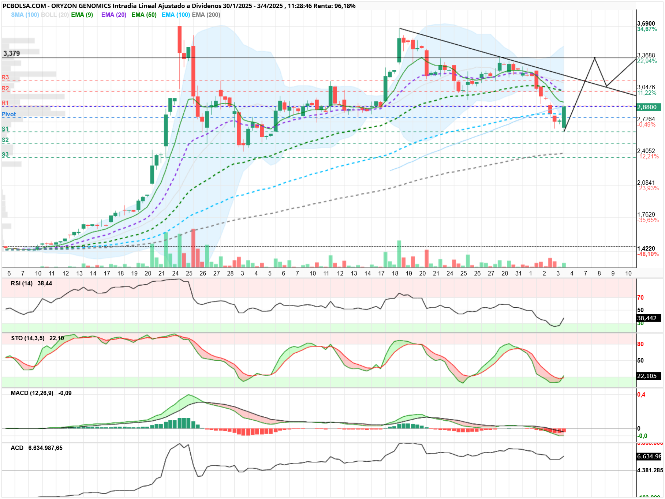Click date 31 on the time axis
665x499 pixels.
pyautogui.click(x=518, y=273)
